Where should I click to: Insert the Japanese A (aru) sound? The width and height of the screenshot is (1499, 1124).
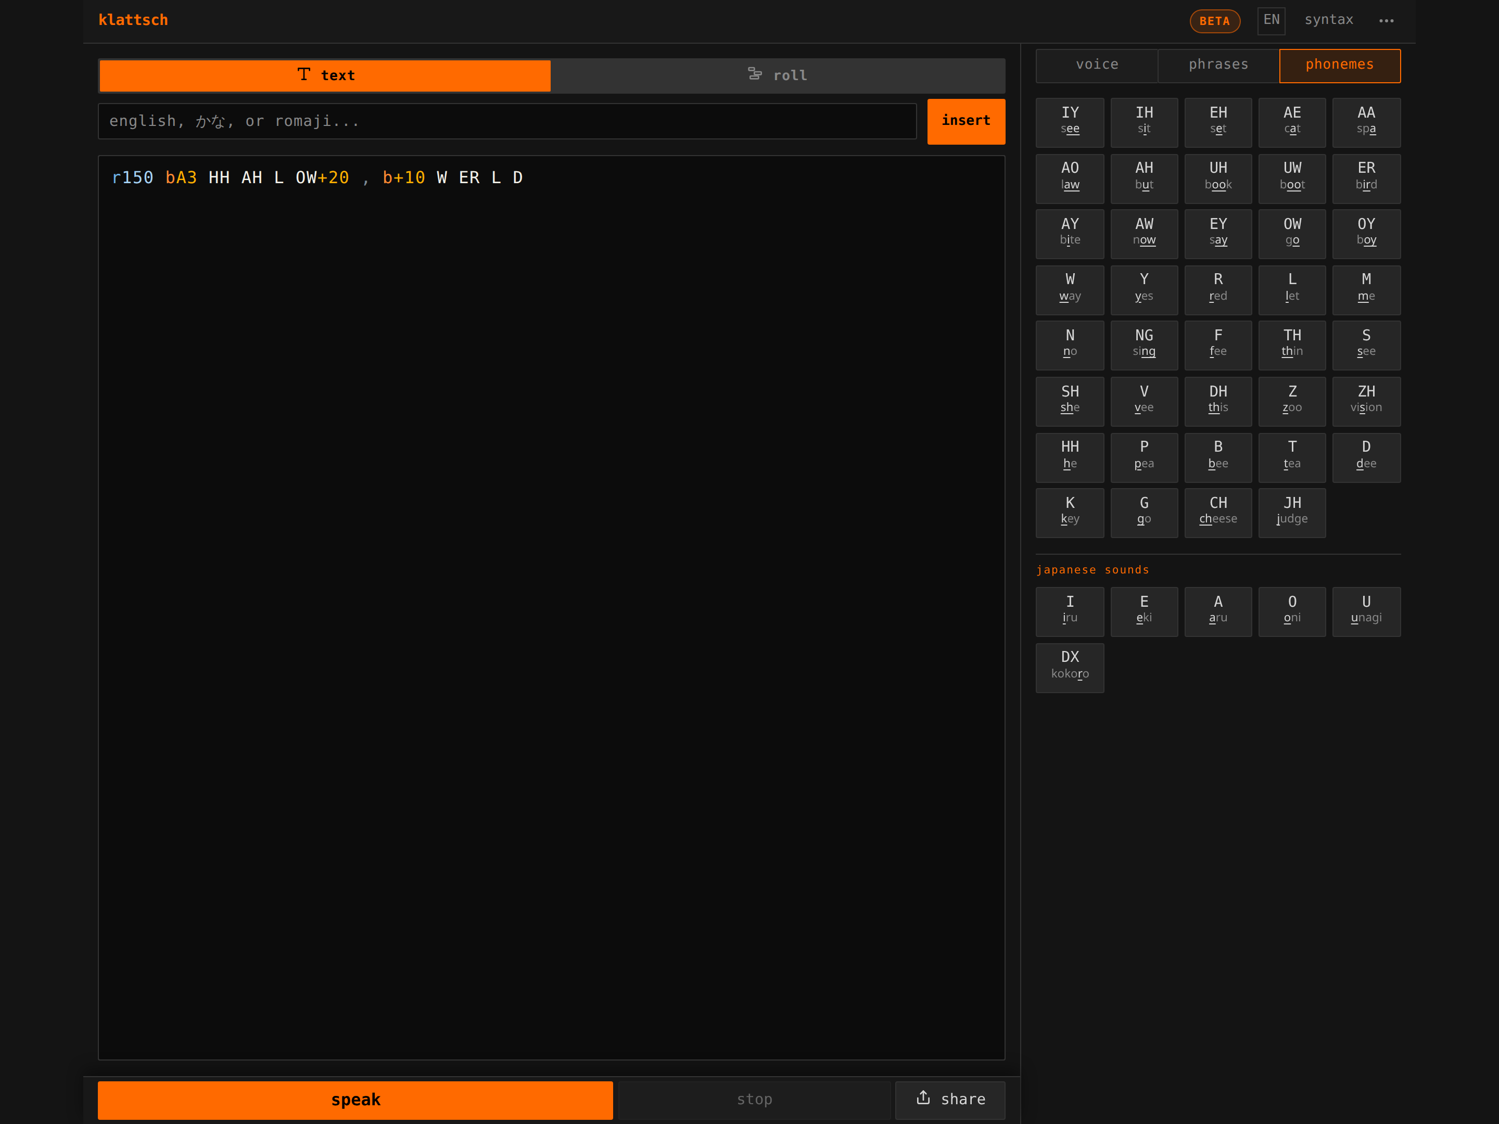click(1218, 612)
